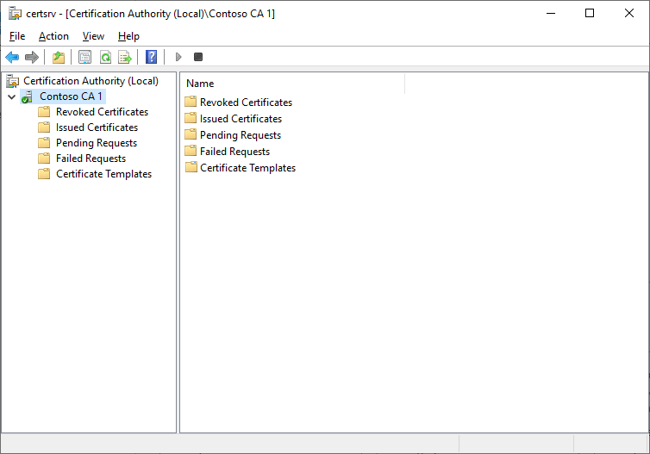Select Failed Requests folder in right pane
Screen dimensions: 650x454
(234, 152)
